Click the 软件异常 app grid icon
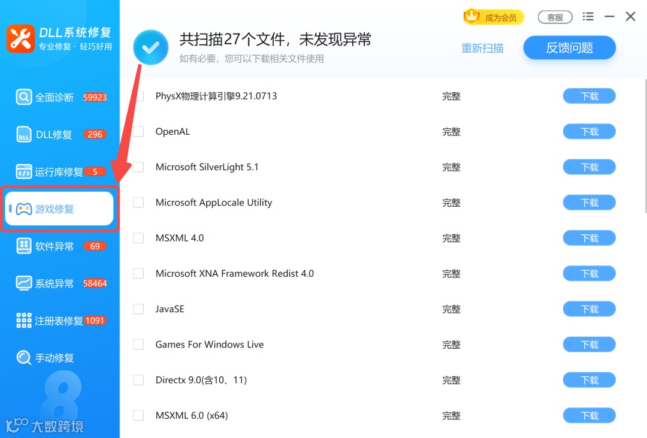The width and height of the screenshot is (647, 438). click(23, 246)
